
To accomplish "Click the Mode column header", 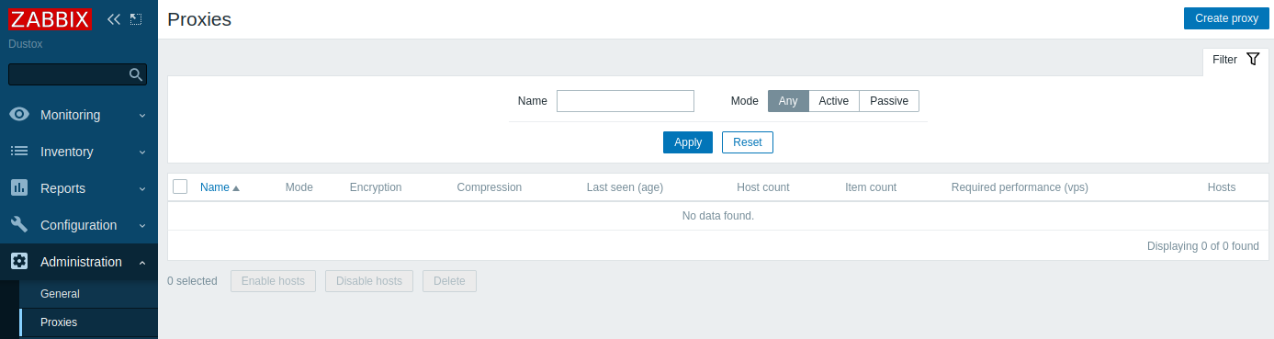I will (x=299, y=187).
